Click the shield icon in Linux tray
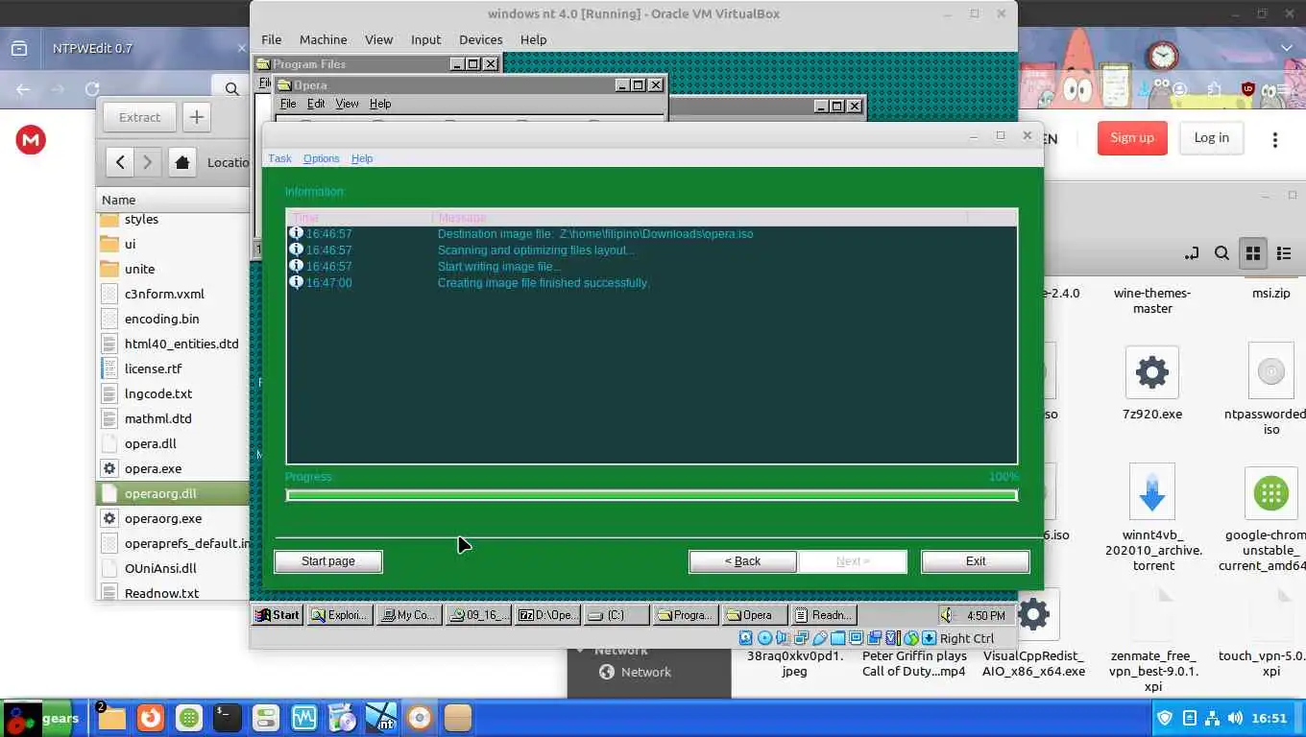Screen dimensions: 1306x737 [x=1165, y=718]
